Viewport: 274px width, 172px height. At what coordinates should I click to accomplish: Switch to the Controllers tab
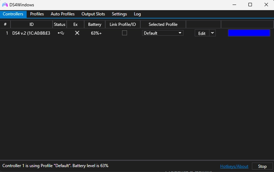click(x=13, y=14)
